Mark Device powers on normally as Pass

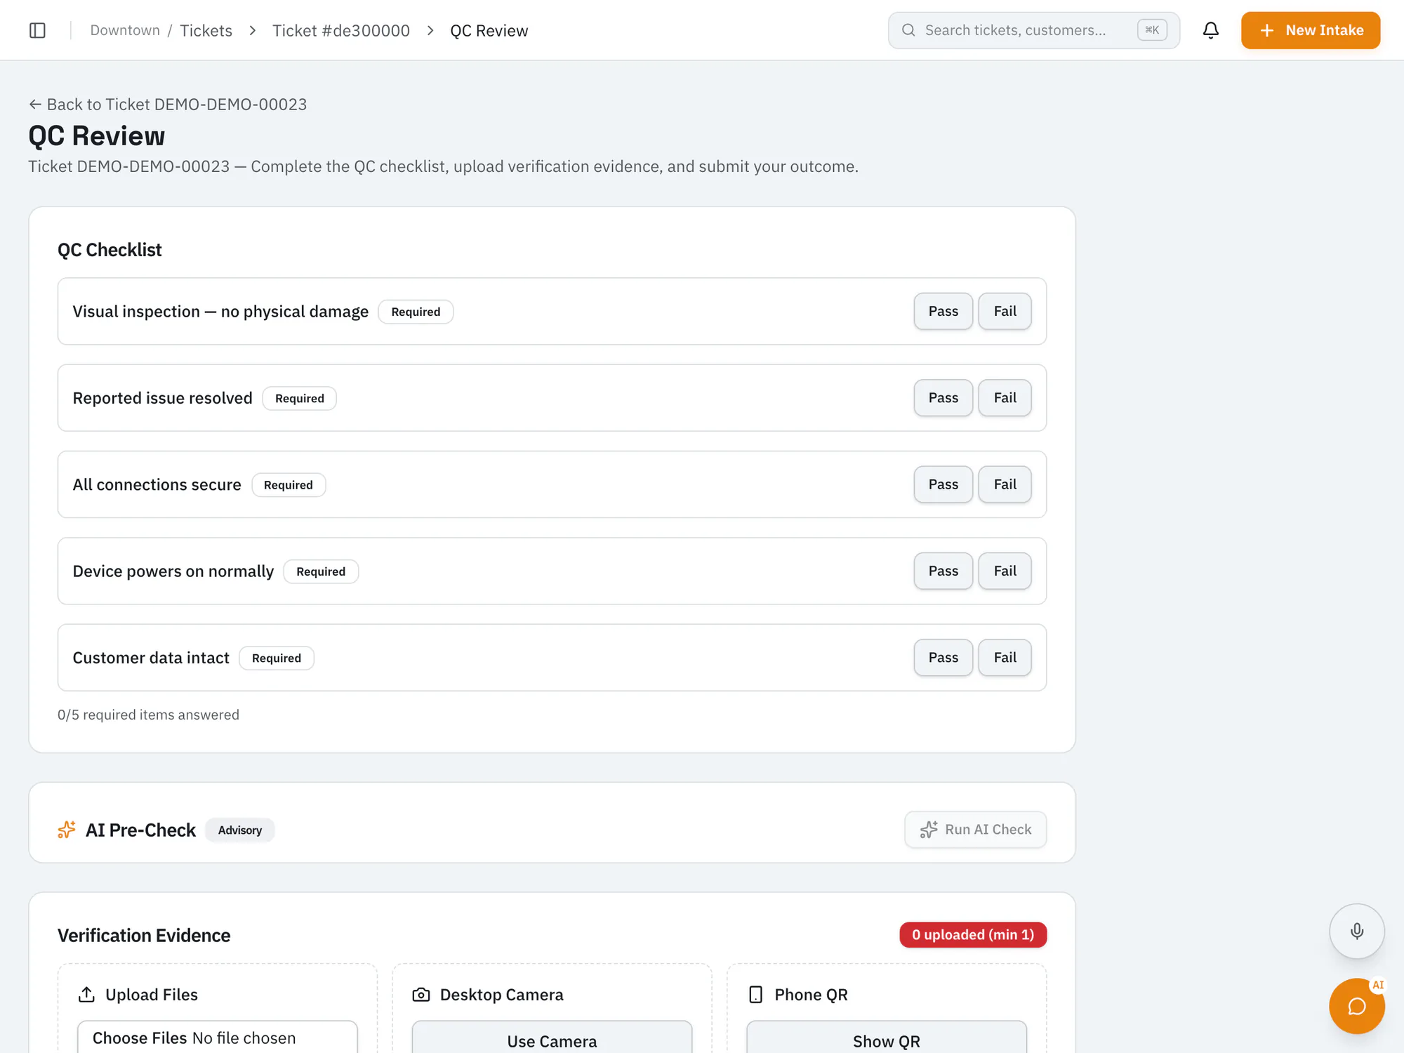coord(943,571)
